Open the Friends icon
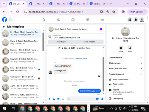The height and width of the screenshot is (112, 149). pyautogui.click(x=58, y=20)
